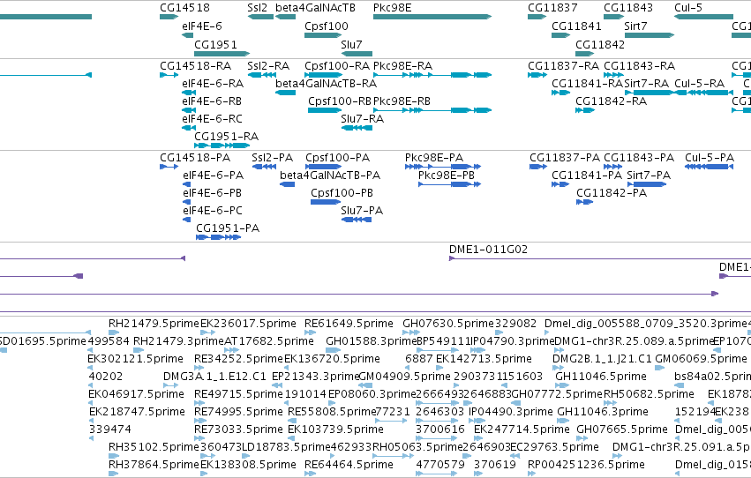Click the RE34252.5prime EST label
The height and width of the screenshot is (478, 751).
(238, 359)
